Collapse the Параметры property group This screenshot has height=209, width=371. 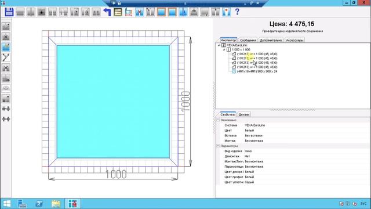[218, 146]
